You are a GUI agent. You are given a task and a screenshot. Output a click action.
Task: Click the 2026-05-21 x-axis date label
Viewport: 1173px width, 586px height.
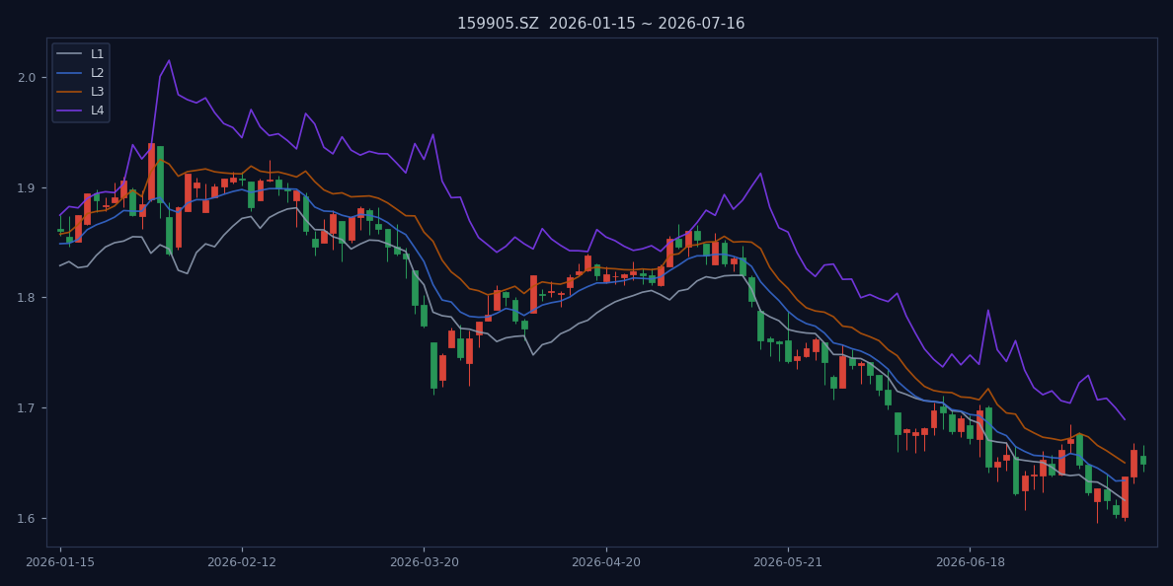pyautogui.click(x=788, y=562)
